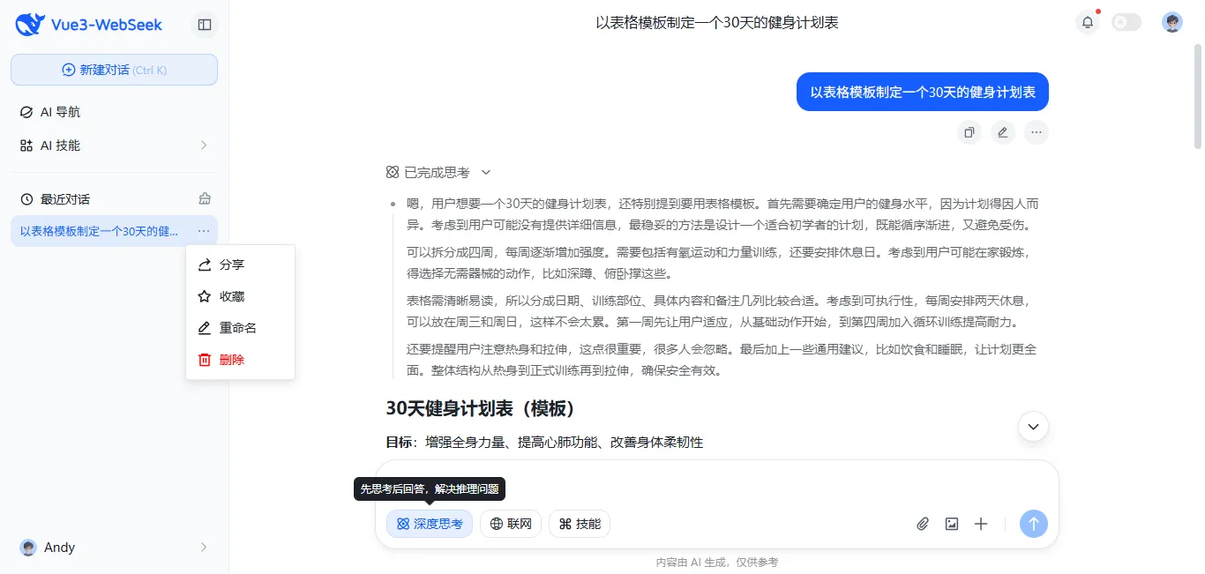Image resolution: width=1205 pixels, height=574 pixels.
Task: Send the message with the arrow button
Action: (x=1033, y=524)
